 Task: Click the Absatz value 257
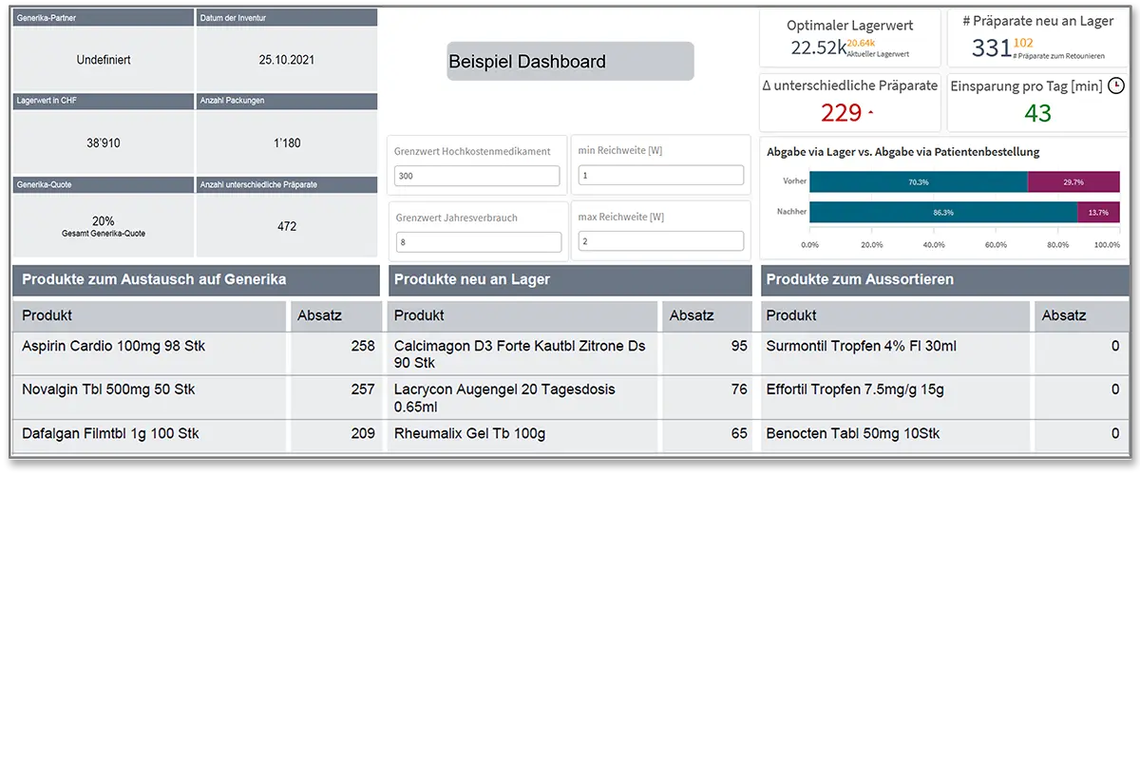coord(363,389)
